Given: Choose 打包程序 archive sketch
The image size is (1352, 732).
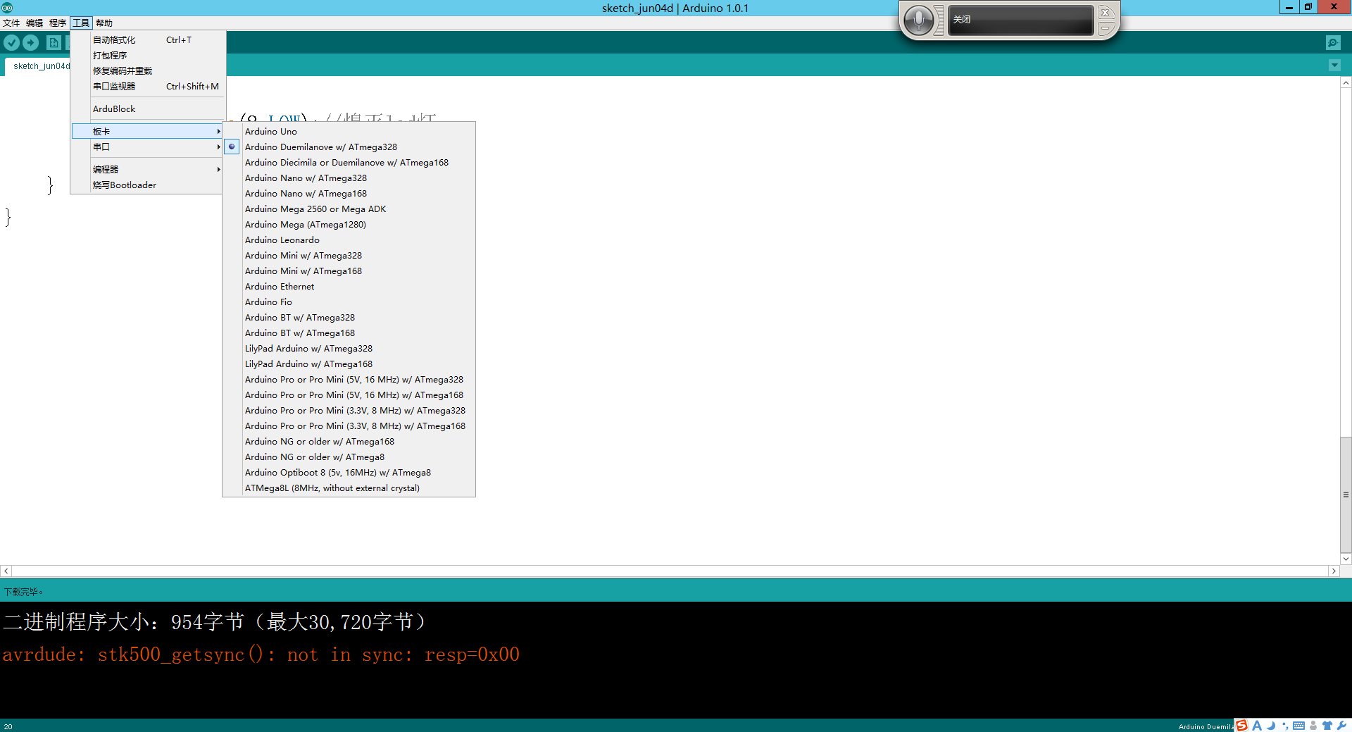Looking at the screenshot, I should click(148, 55).
